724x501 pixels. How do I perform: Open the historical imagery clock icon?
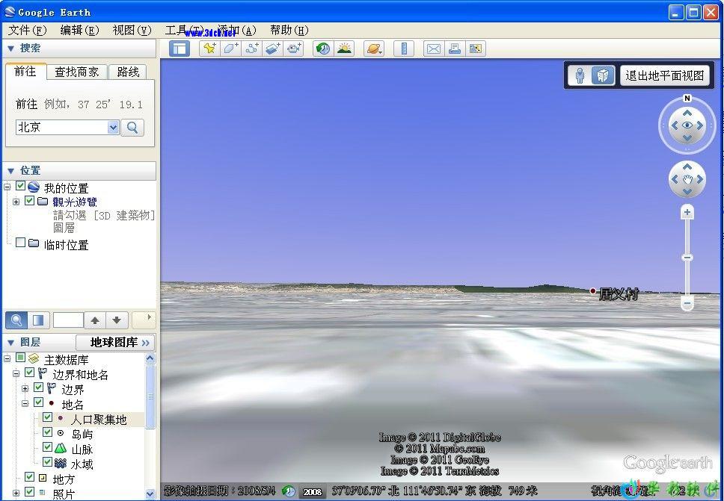(x=323, y=49)
